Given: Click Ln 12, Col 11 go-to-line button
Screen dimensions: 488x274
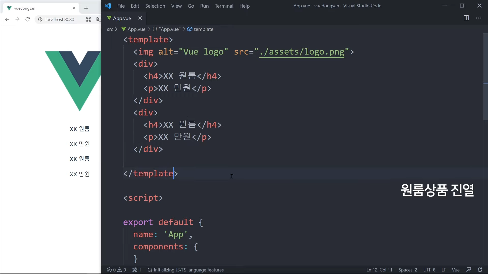Looking at the screenshot, I should click(379, 270).
